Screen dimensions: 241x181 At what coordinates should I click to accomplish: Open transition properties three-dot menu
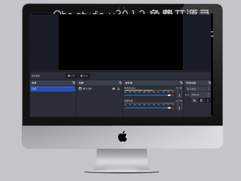pyautogui.click(x=208, y=101)
